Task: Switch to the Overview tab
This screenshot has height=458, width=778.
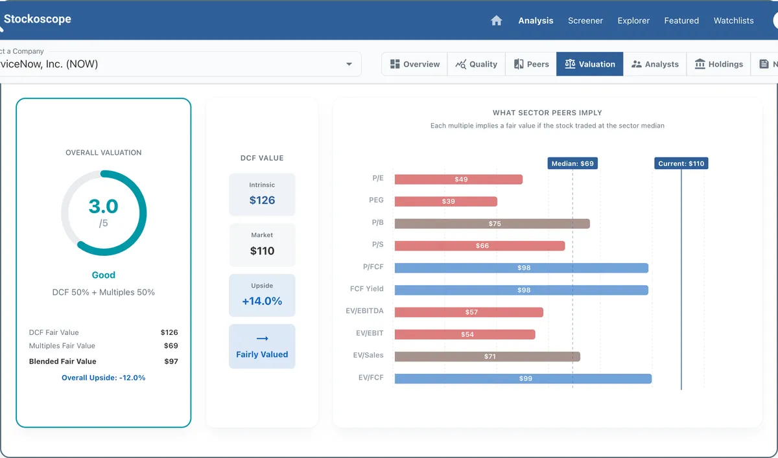Action: point(414,64)
